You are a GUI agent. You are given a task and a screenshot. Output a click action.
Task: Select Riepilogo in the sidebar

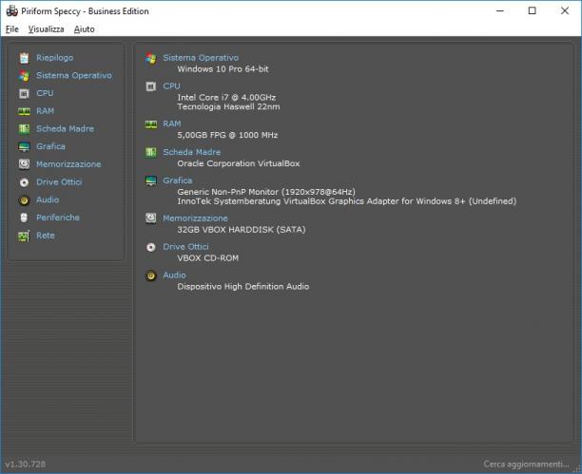[x=54, y=58]
